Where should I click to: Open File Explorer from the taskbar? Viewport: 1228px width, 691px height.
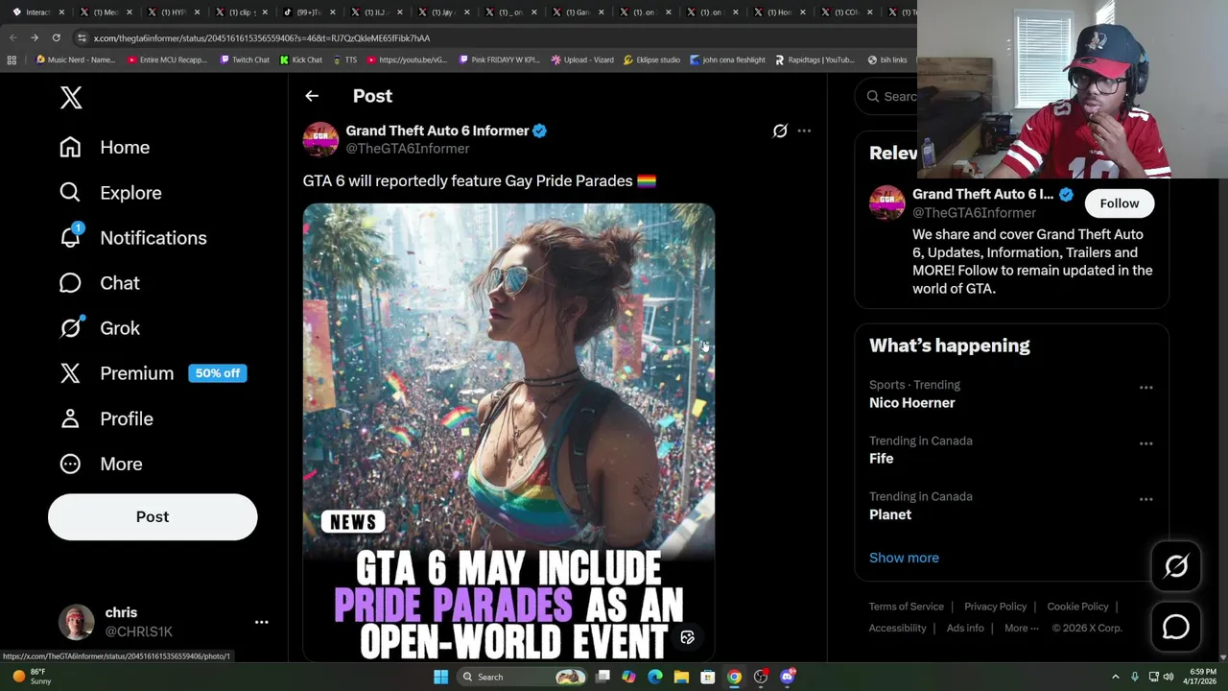coord(681,677)
